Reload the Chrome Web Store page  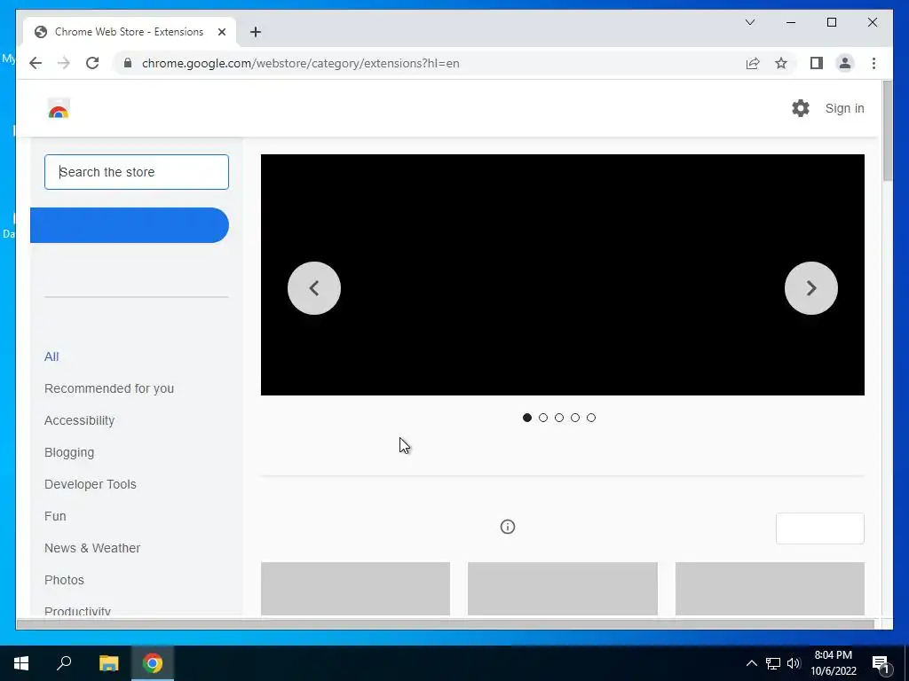tap(92, 63)
